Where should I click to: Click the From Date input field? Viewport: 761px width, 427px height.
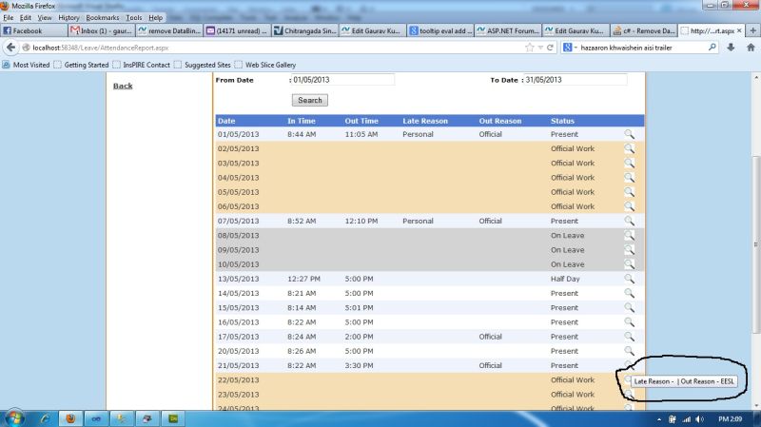[x=343, y=80]
